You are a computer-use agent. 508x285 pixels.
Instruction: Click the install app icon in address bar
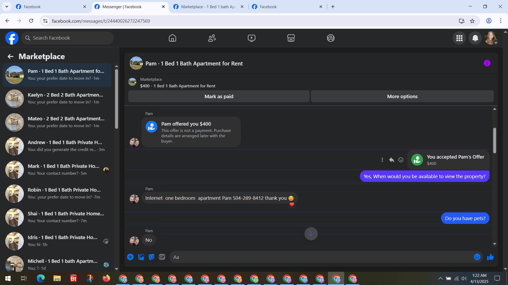(462, 21)
